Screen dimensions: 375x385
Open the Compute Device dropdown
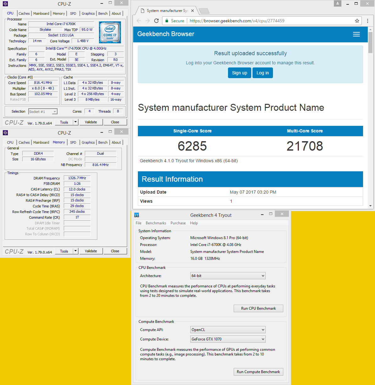pyautogui.click(x=228, y=339)
